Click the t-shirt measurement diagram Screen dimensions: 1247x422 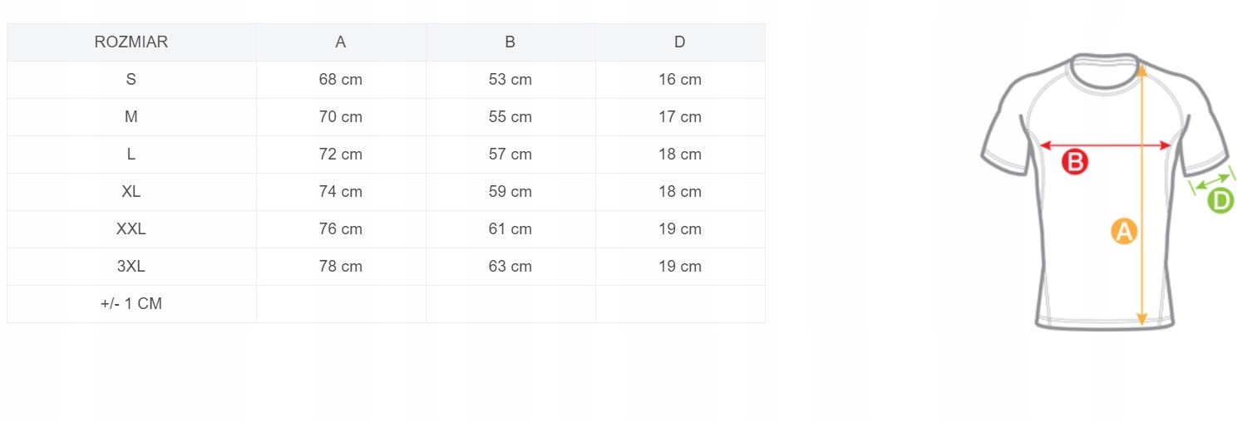point(1104,191)
